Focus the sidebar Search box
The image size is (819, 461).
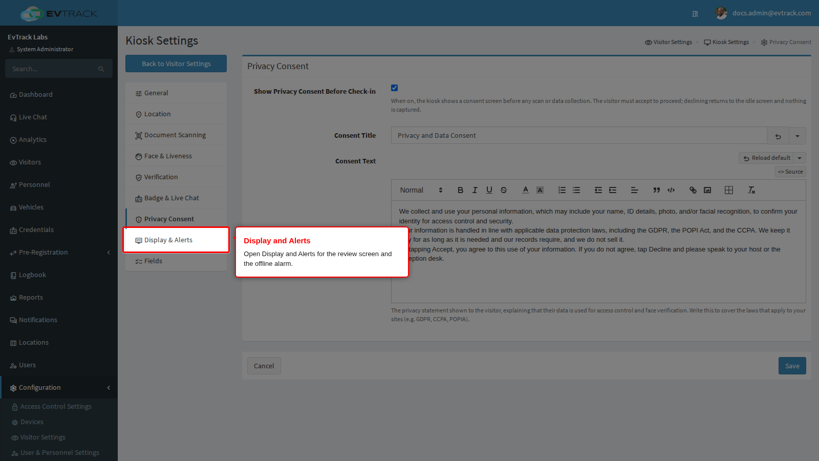click(x=53, y=69)
